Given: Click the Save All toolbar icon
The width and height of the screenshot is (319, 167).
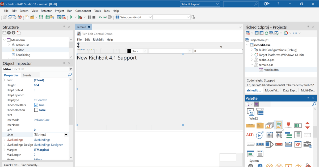Looking at the screenshot, I should (47, 17).
